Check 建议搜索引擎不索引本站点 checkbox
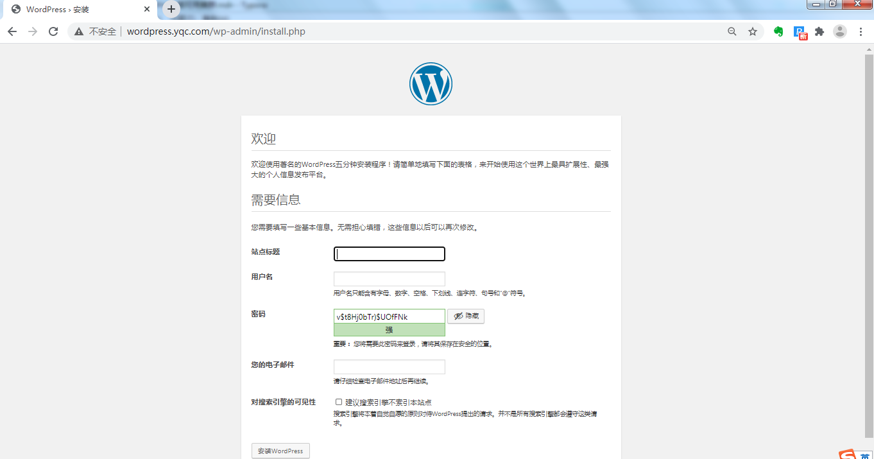This screenshot has height=459, width=874. click(x=339, y=402)
